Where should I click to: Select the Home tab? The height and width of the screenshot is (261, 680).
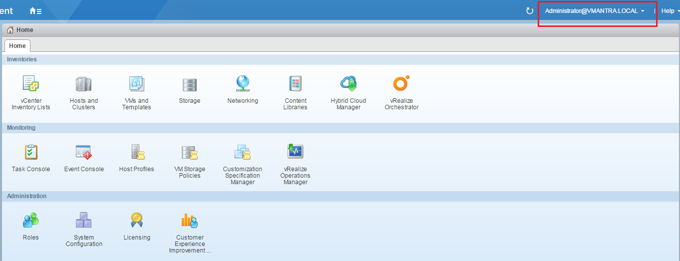tap(17, 45)
